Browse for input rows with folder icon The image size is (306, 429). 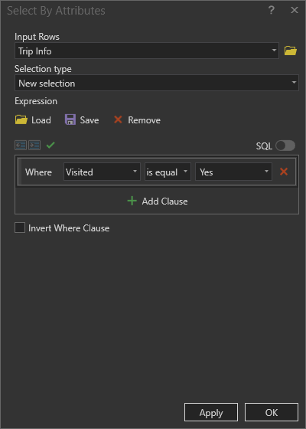[x=291, y=51]
